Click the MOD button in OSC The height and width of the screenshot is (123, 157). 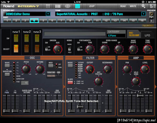[x=51, y=66]
